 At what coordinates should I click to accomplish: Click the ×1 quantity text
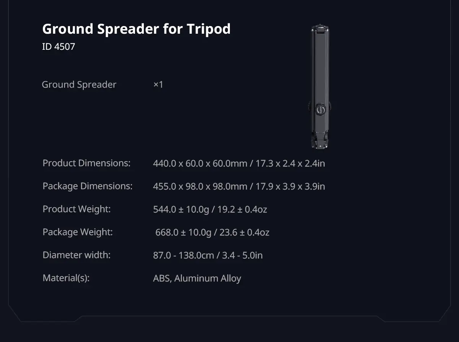click(158, 85)
